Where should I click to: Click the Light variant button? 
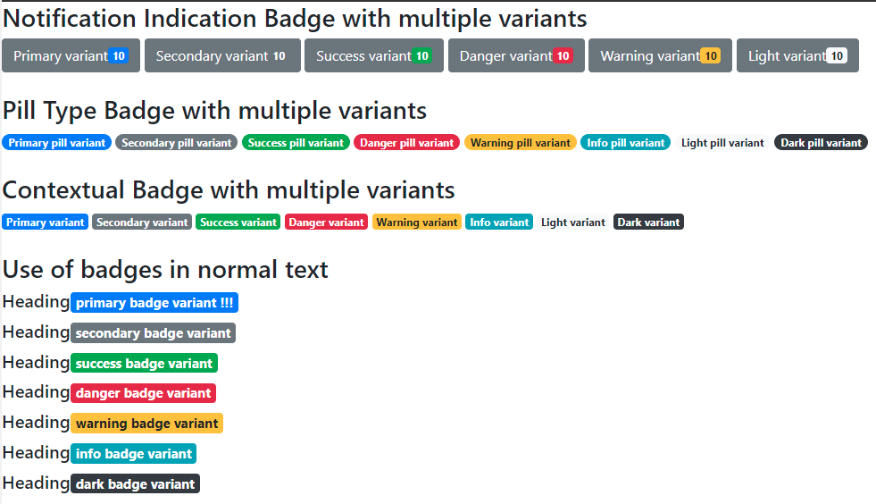click(797, 55)
